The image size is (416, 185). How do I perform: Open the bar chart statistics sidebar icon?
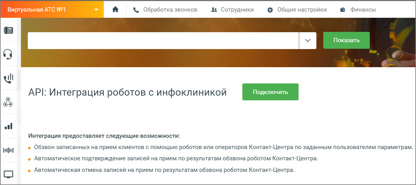click(x=8, y=126)
